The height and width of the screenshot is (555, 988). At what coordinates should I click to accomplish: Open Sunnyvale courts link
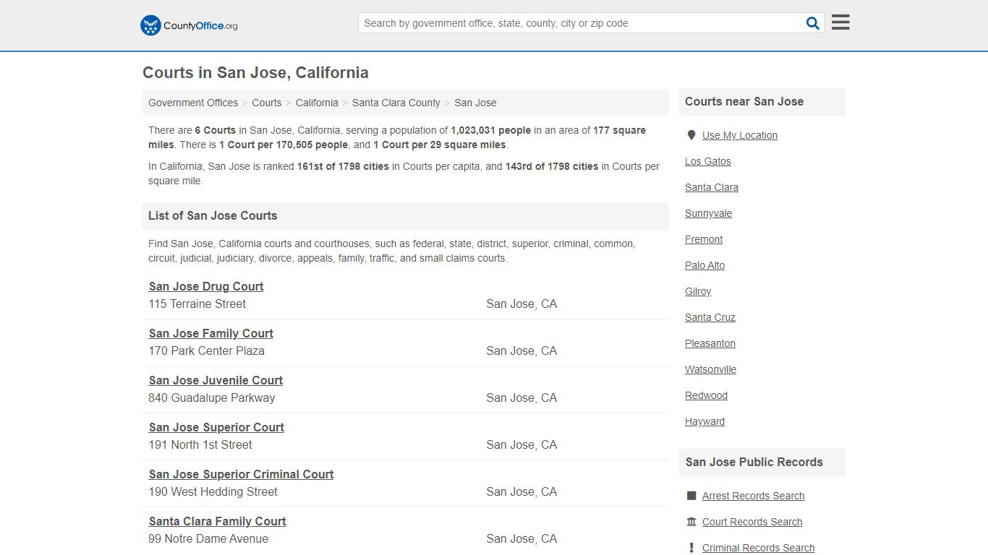[709, 213]
